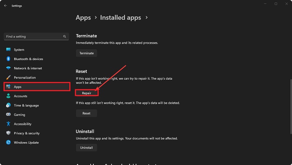Viewport: 292px width, 165px height.
Task: Click the Accounts person icon
Action: (8, 96)
